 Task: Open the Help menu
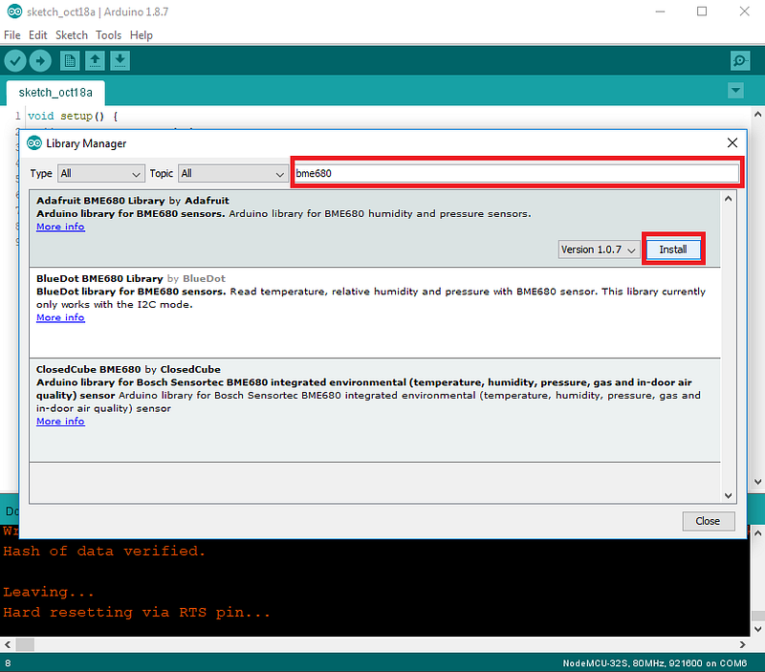click(x=141, y=35)
